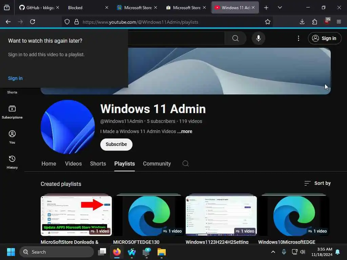
Task: Click taskbar Search box
Action: (x=57, y=252)
